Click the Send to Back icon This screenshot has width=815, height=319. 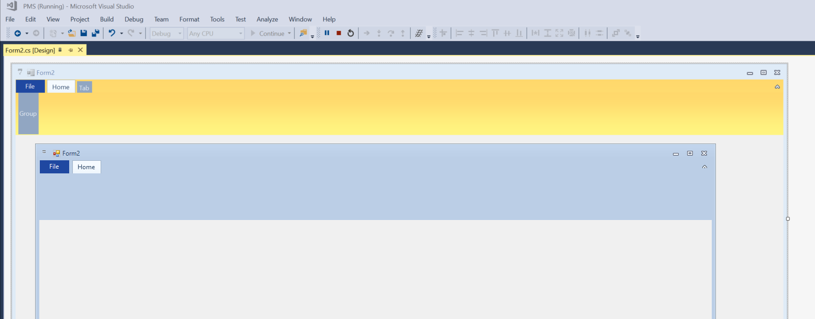[628, 33]
